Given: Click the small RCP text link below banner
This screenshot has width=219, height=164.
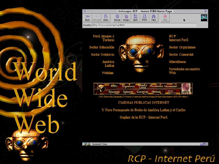Looking at the screenshot, I should click(176, 97).
